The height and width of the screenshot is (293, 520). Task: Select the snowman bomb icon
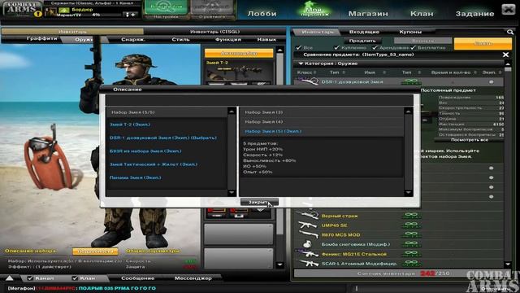(x=307, y=244)
